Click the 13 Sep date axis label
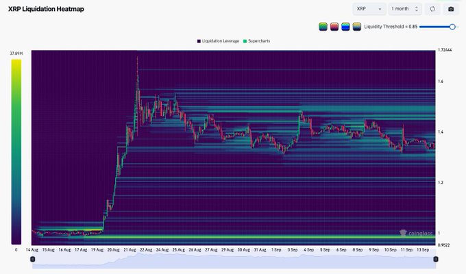This screenshot has height=274, width=466. (x=423, y=250)
